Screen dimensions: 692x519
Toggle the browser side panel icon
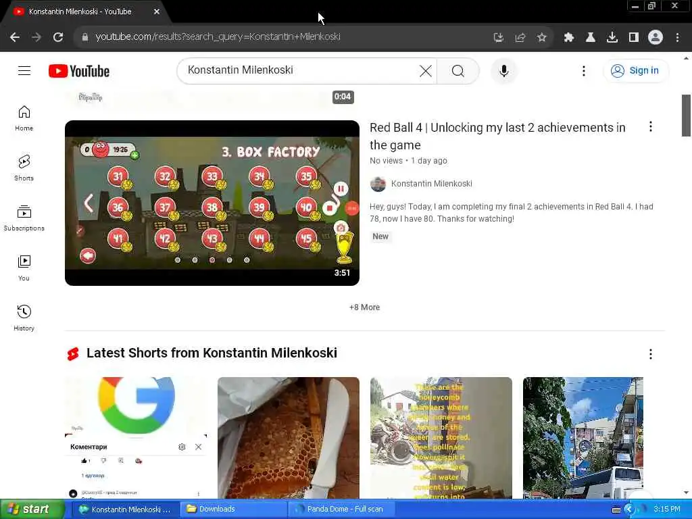pos(634,37)
